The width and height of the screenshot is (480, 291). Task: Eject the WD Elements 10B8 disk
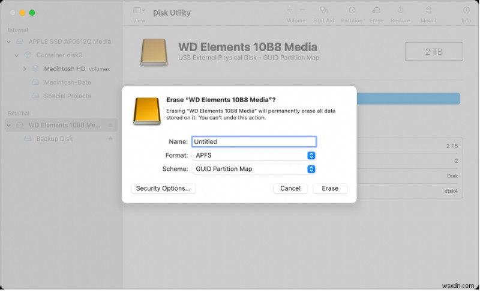coord(110,125)
